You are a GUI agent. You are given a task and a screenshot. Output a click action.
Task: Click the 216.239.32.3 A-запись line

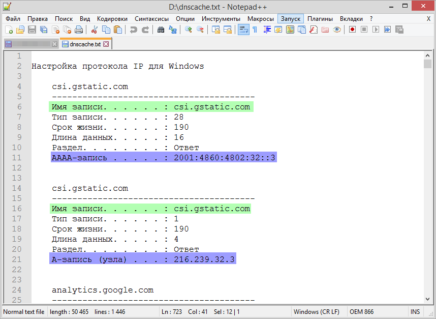click(x=143, y=259)
